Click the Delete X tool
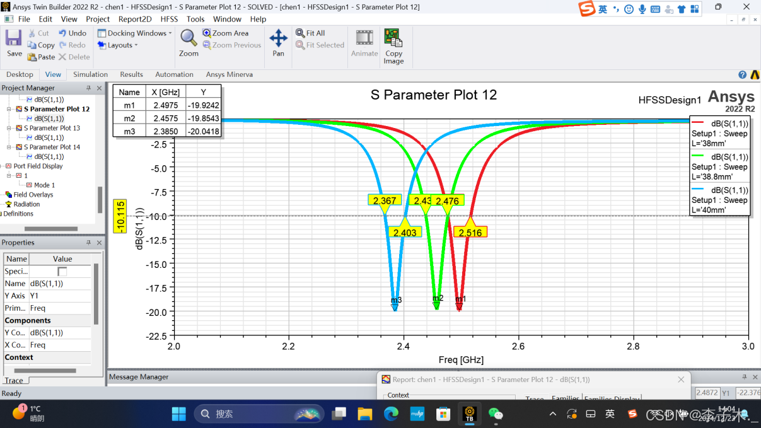 click(x=74, y=57)
